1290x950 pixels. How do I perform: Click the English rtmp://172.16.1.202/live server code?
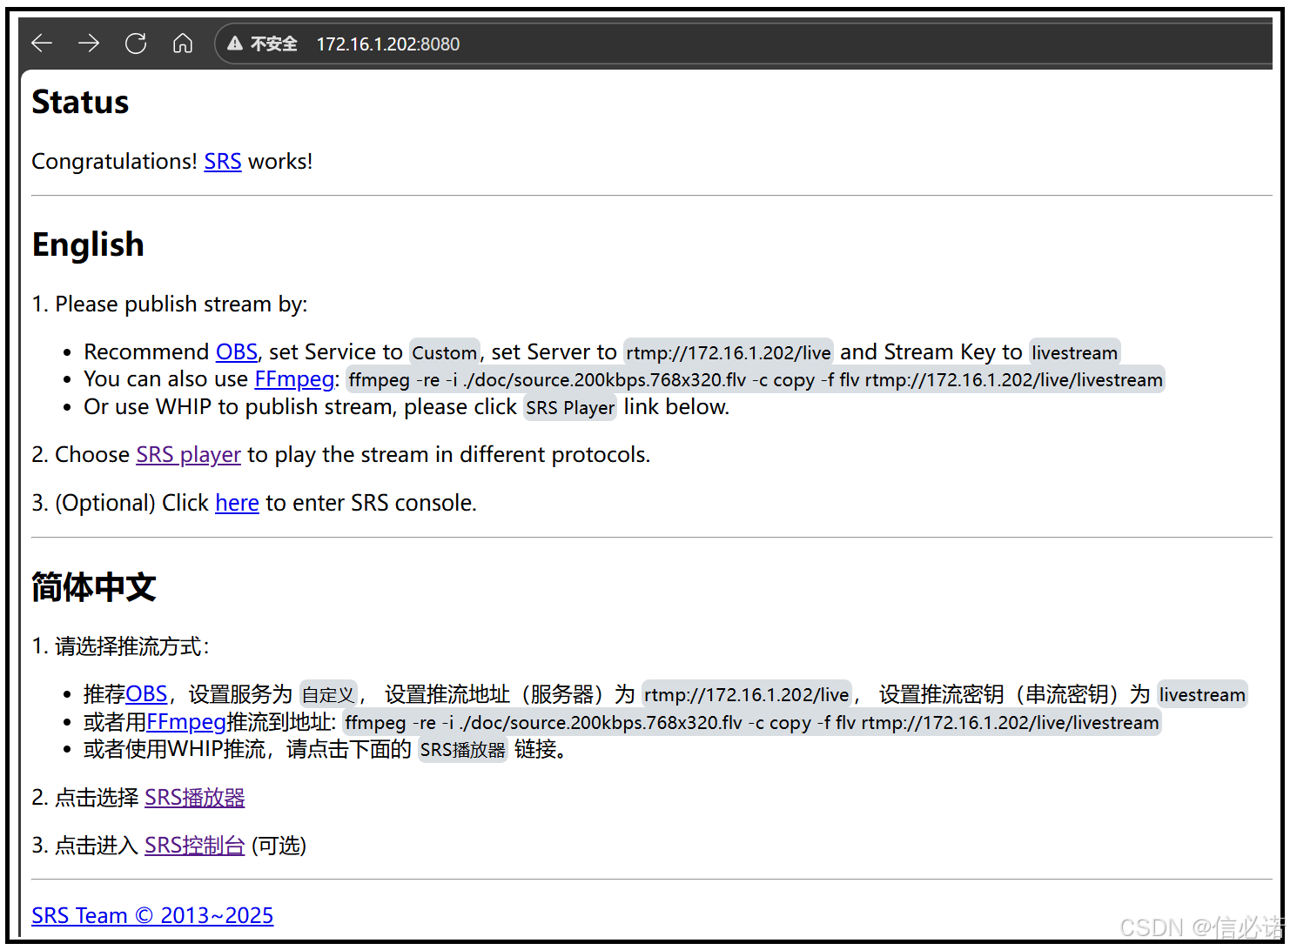729,352
